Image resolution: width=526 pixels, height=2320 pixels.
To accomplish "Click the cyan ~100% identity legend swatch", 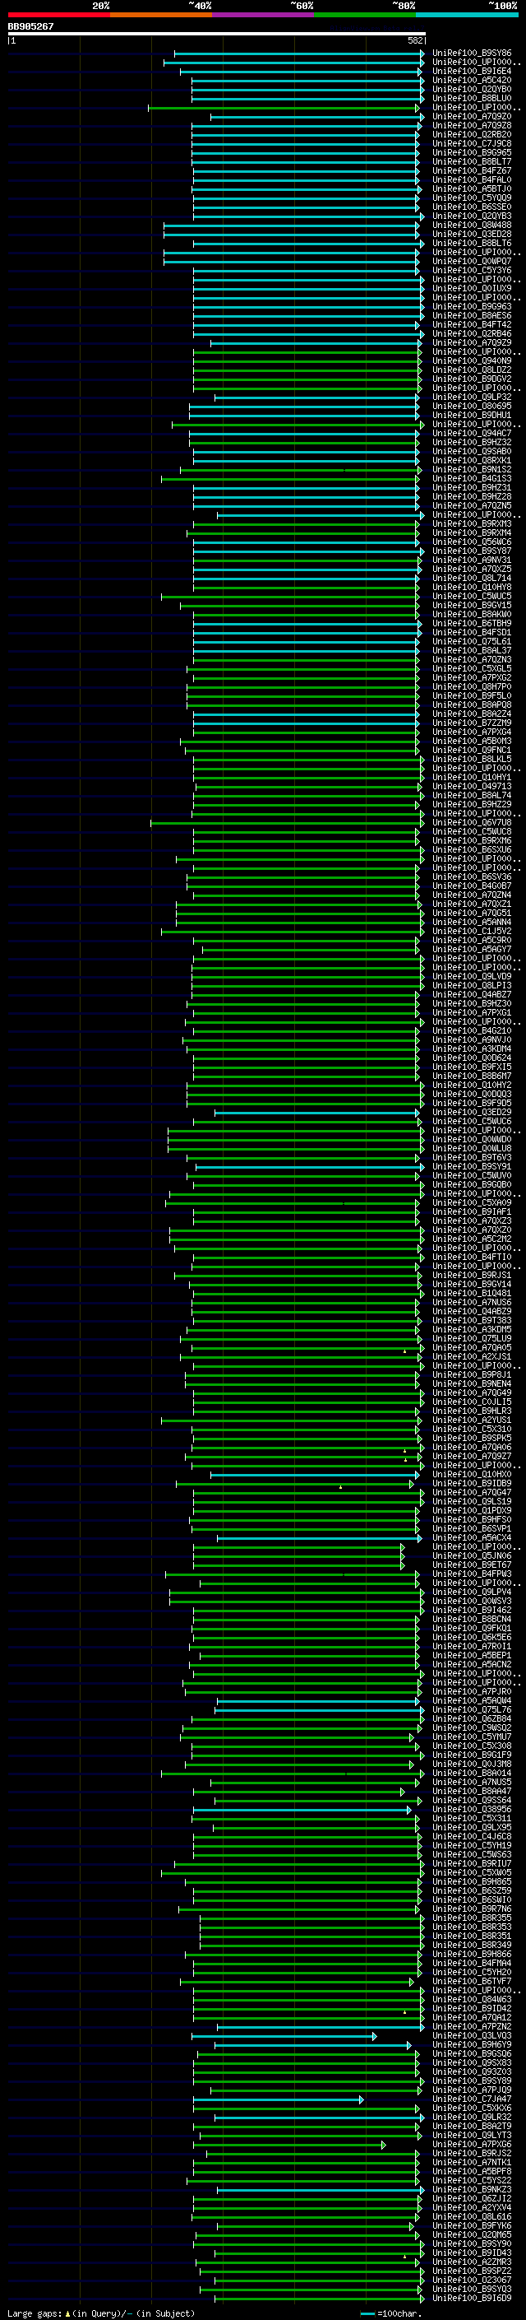I will (467, 15).
